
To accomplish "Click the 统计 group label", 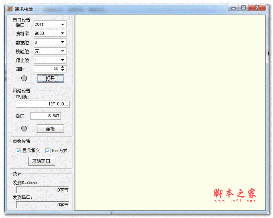I will (17, 174).
